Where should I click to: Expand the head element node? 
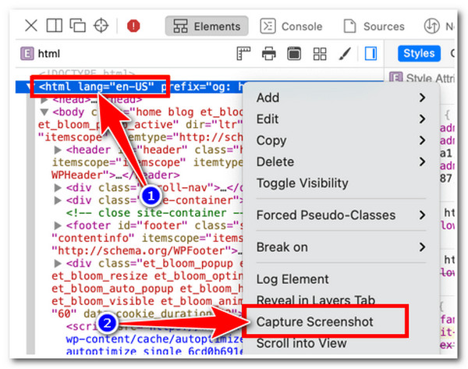pyautogui.click(x=44, y=100)
